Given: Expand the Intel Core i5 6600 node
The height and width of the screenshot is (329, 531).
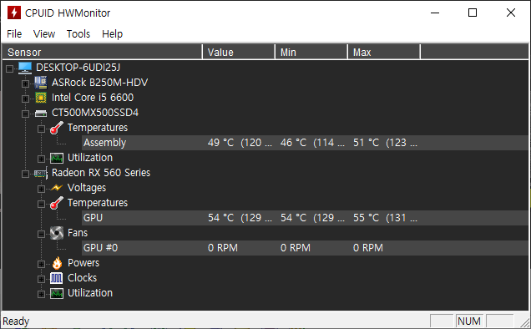Looking at the screenshot, I should [x=25, y=99].
